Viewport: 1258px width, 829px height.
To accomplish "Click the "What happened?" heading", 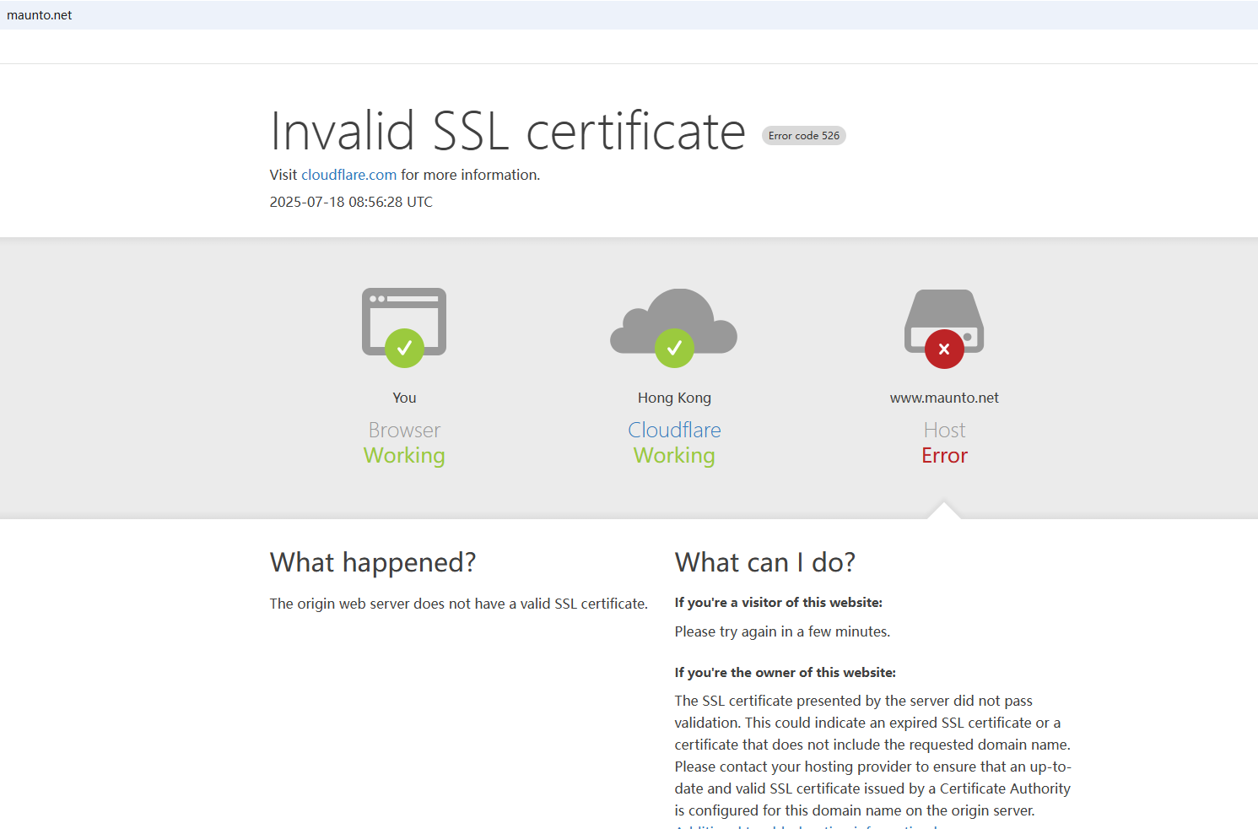I will click(x=373, y=562).
